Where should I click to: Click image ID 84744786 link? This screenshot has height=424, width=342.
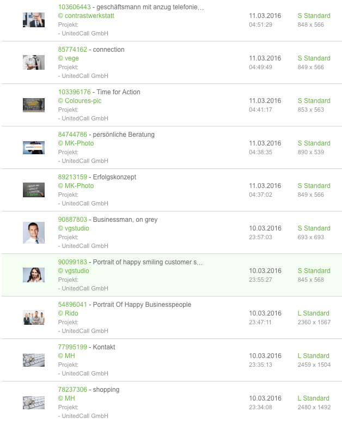pyautogui.click(x=72, y=135)
